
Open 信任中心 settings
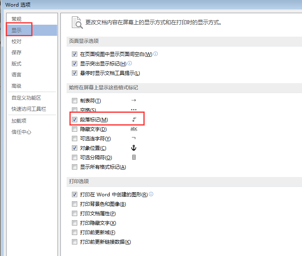click(x=21, y=132)
